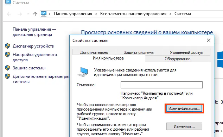
Task: Switch to the Оборудование tab
Action: [x=178, y=59]
